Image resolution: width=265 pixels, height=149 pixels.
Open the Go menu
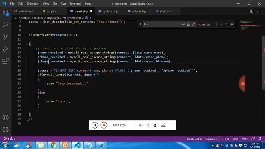click(x=55, y=4)
